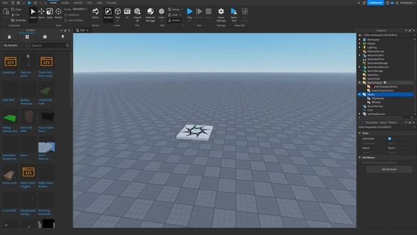
Task: Toggle the Anchor button
Action: (x=175, y=20)
